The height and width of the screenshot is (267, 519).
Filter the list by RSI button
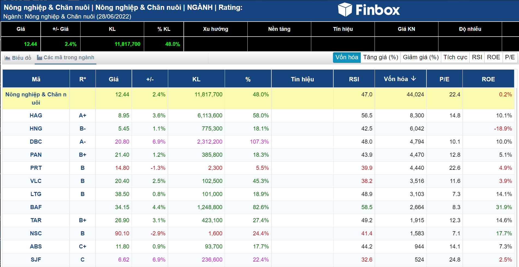click(x=477, y=57)
